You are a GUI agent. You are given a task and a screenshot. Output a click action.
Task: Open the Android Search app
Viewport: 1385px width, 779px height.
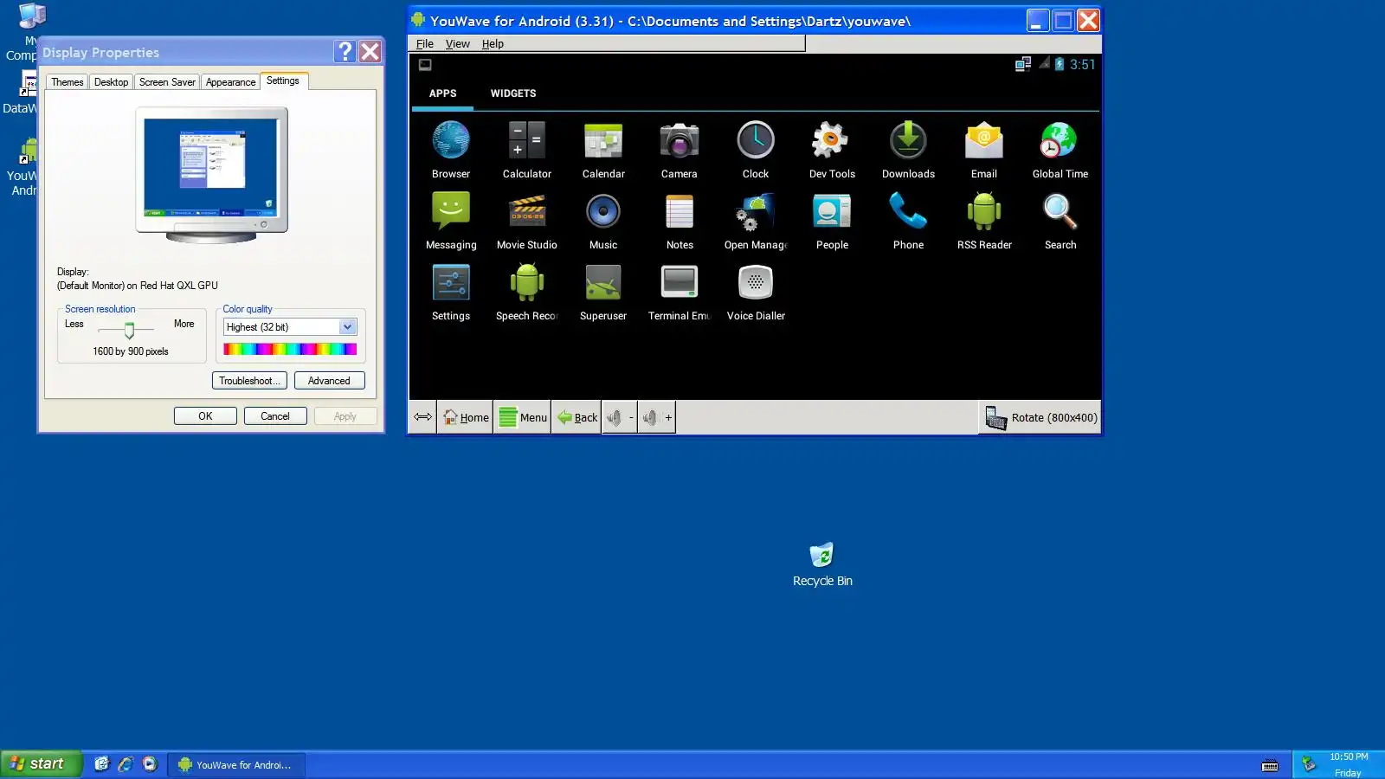(1060, 221)
